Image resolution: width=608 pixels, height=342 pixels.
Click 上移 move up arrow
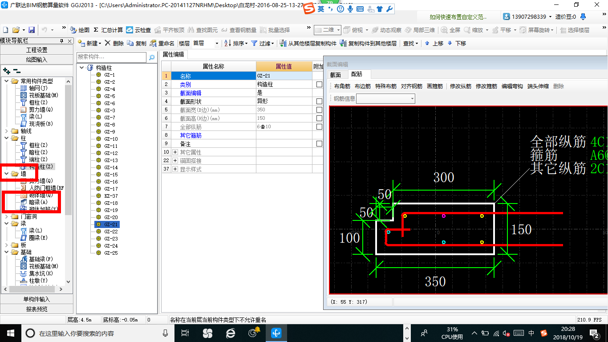click(x=434, y=43)
